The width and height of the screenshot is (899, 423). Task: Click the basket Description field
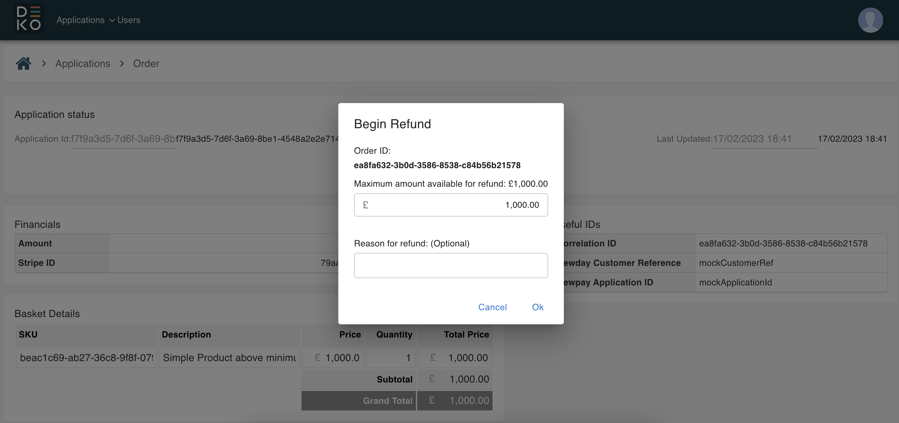(229, 358)
